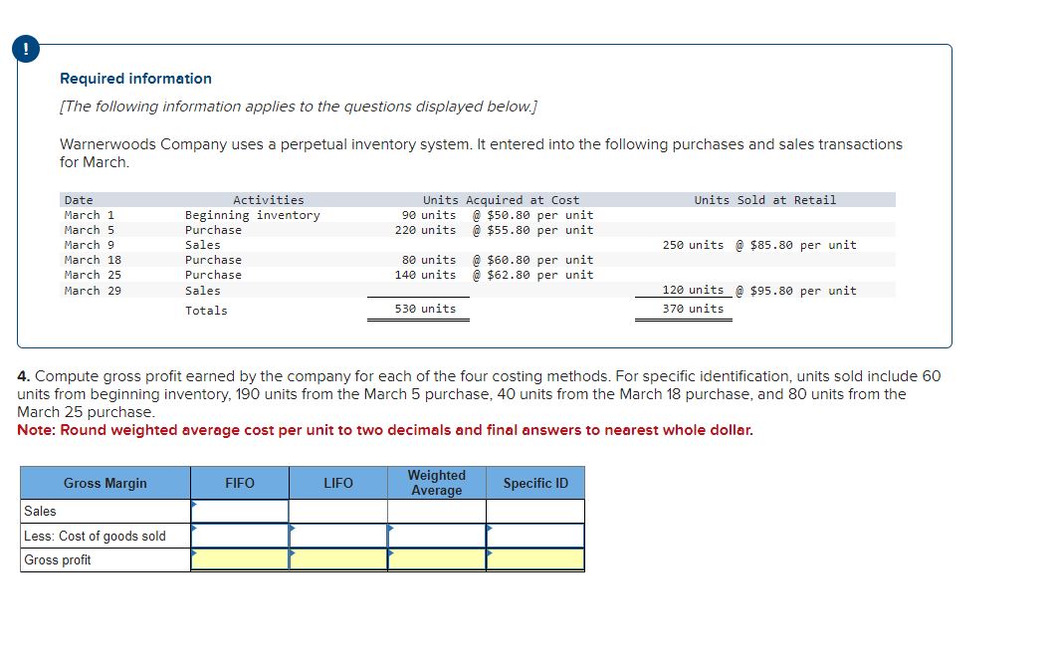Image resolution: width=1057 pixels, height=662 pixels.
Task: Click the Required information heading
Action: 134,78
